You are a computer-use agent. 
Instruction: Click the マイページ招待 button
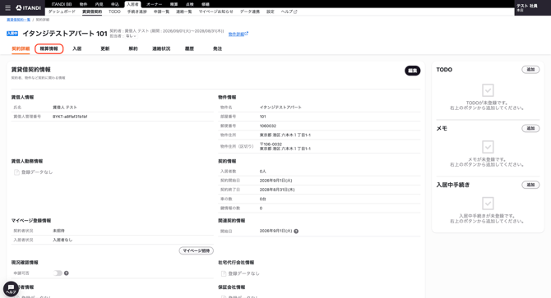click(197, 250)
